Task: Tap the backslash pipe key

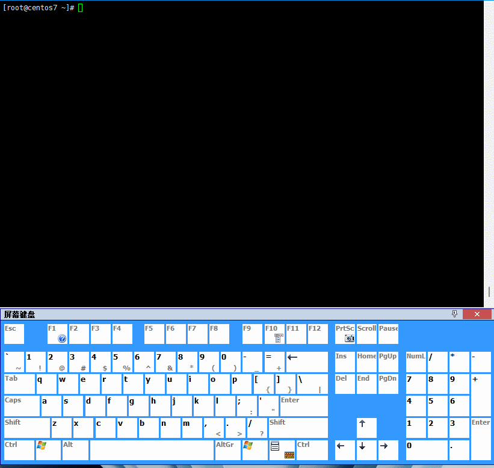Action: [x=312, y=384]
